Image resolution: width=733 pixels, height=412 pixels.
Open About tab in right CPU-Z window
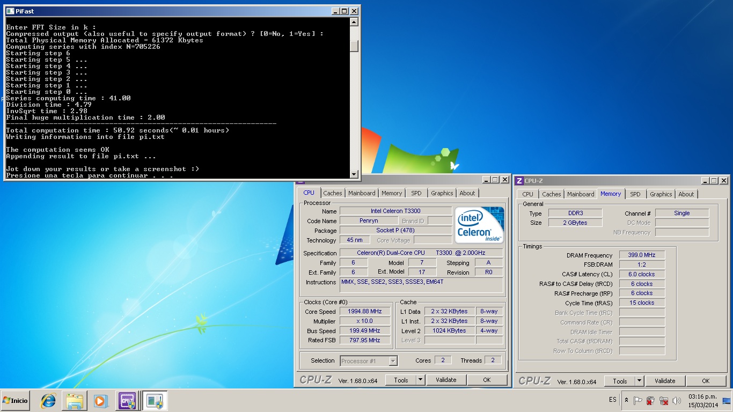click(686, 194)
